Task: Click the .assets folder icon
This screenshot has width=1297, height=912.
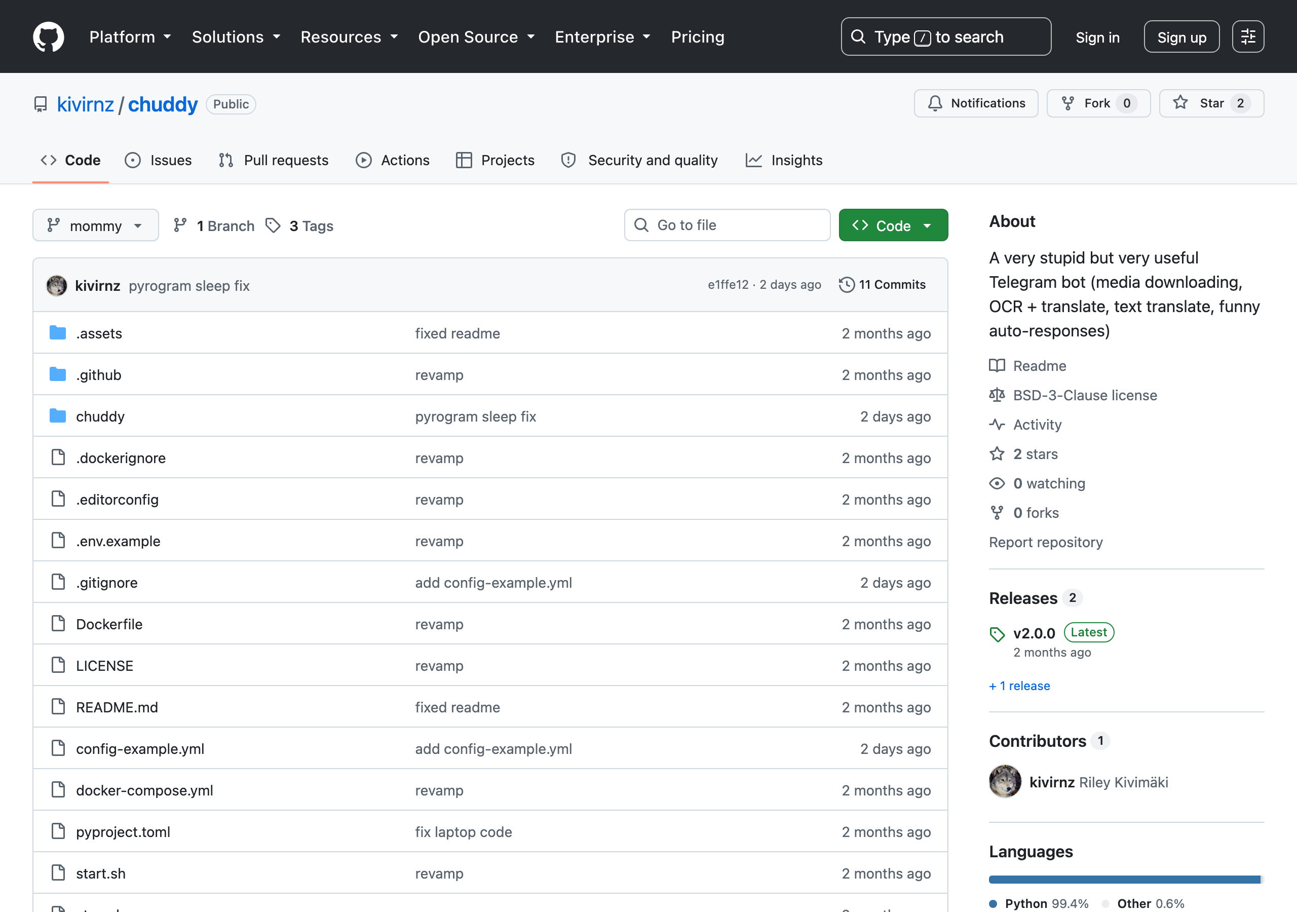Action: [58, 333]
